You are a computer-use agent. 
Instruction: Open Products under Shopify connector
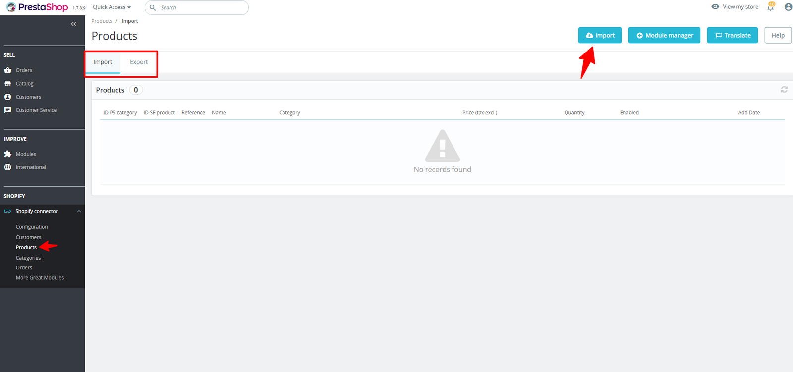coord(26,247)
